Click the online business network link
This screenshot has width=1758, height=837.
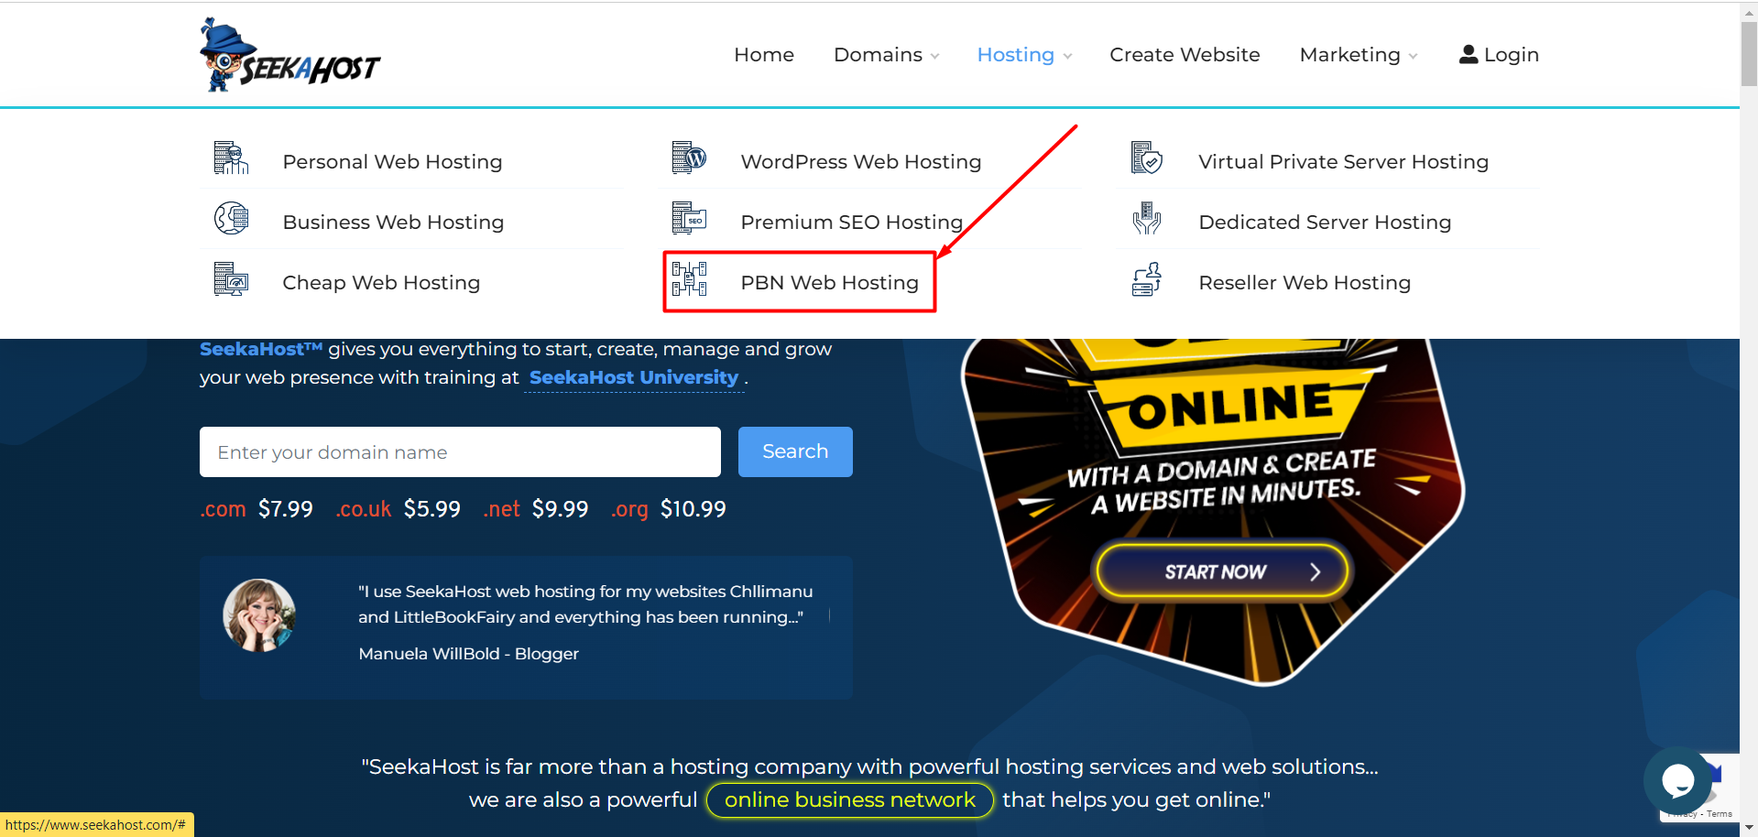850,800
